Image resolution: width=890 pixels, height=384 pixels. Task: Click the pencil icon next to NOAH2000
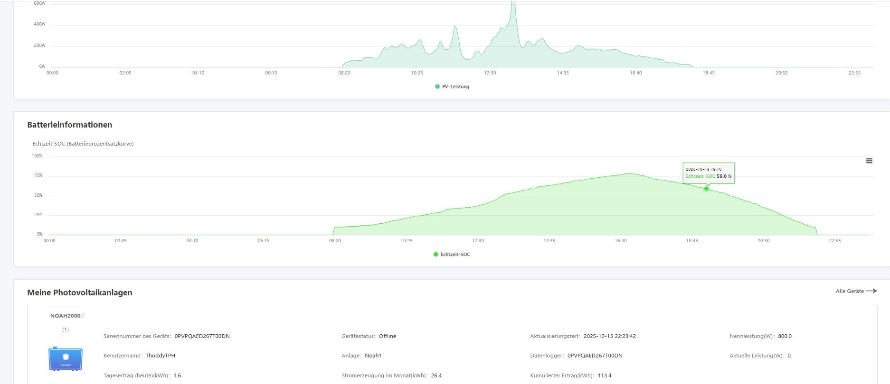(x=83, y=315)
